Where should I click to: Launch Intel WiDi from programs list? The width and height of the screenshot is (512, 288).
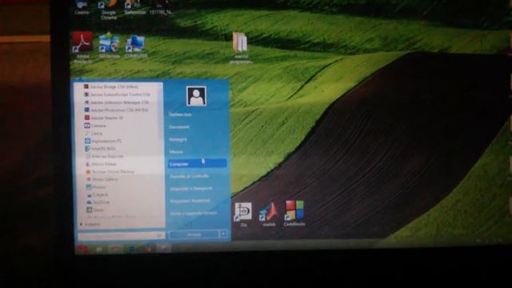tap(100, 149)
